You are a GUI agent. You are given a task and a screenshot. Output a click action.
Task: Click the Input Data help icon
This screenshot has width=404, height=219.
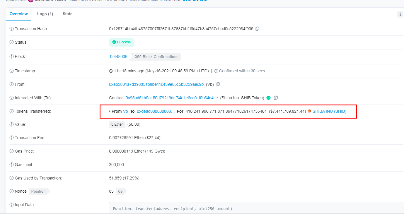click(11, 205)
